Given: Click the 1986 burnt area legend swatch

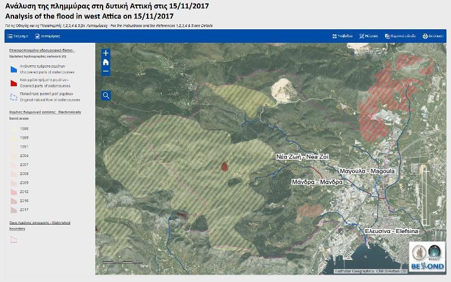Looking at the screenshot, I should (x=14, y=129).
